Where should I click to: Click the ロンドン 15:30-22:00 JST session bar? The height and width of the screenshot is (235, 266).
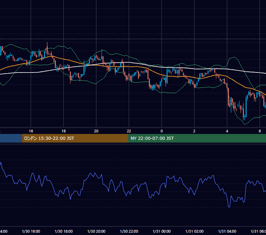[75, 138]
